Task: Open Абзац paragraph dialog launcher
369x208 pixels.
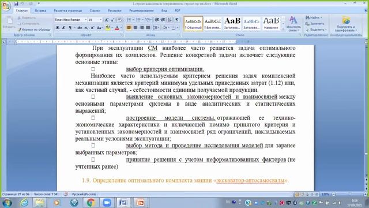Action: click(x=179, y=35)
